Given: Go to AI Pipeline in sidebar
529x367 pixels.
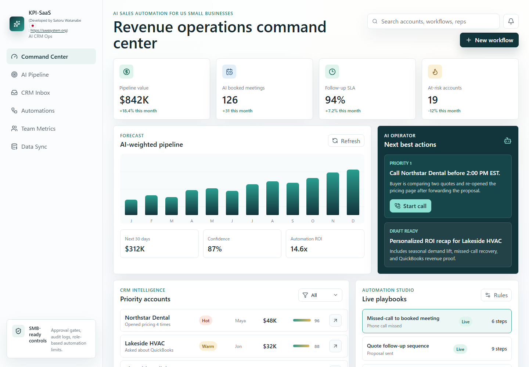Looking at the screenshot, I should click(51, 75).
